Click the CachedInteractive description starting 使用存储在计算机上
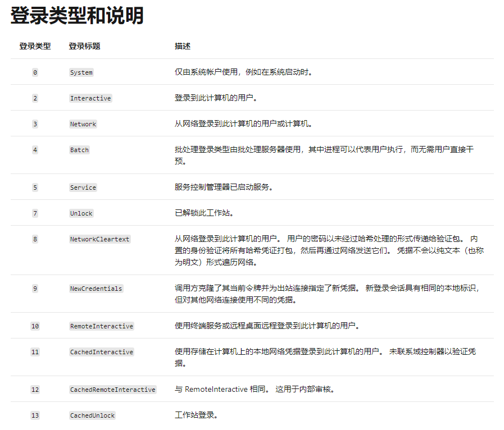 pyautogui.click(x=325, y=358)
